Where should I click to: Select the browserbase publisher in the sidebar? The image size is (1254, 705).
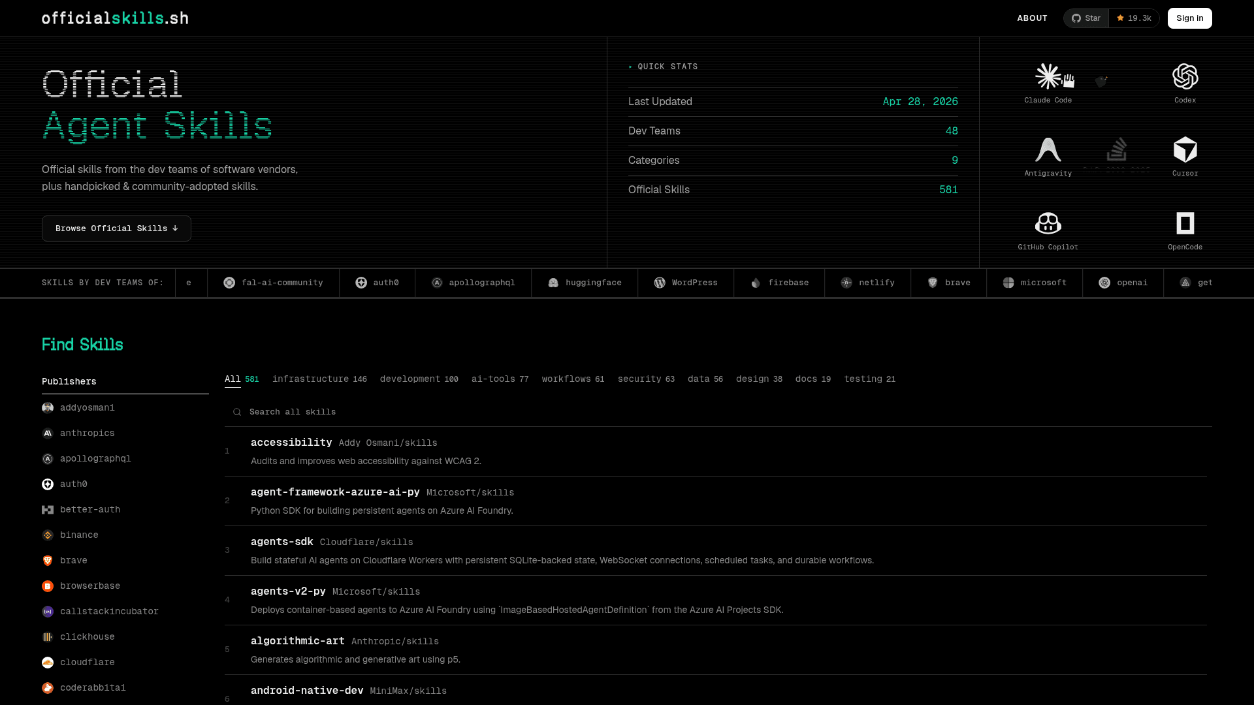coord(89,586)
